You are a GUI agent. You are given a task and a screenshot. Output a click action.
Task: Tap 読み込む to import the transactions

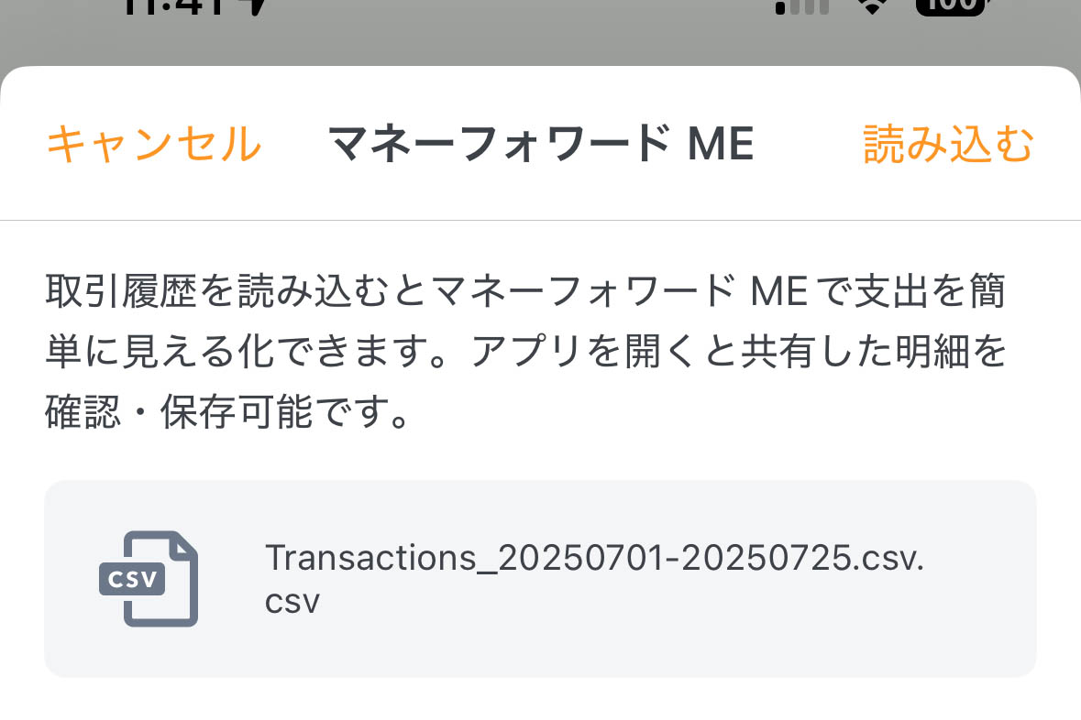(x=949, y=142)
